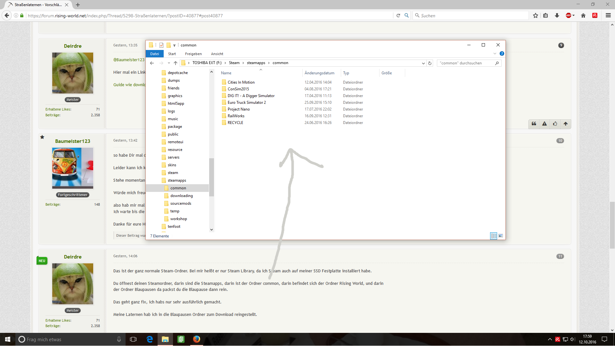Click the report warning triangle icon
The image size is (615, 346).
point(545,124)
